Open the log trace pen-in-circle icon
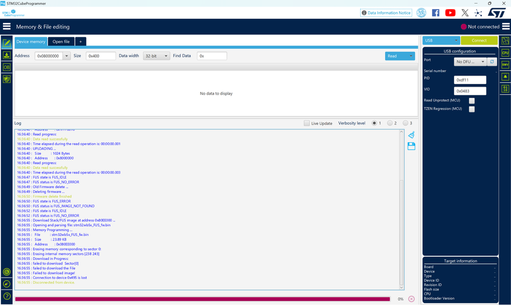 (7, 284)
